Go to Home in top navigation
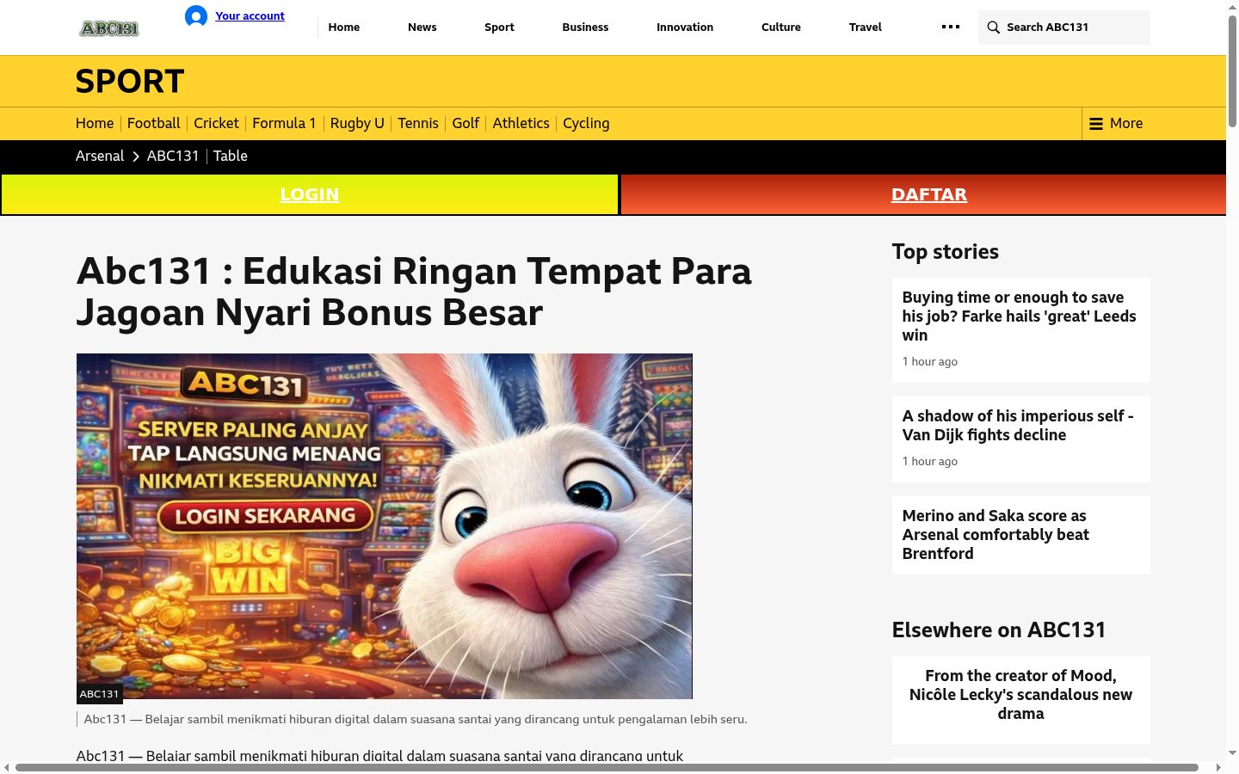This screenshot has height=774, width=1239. pos(344,28)
